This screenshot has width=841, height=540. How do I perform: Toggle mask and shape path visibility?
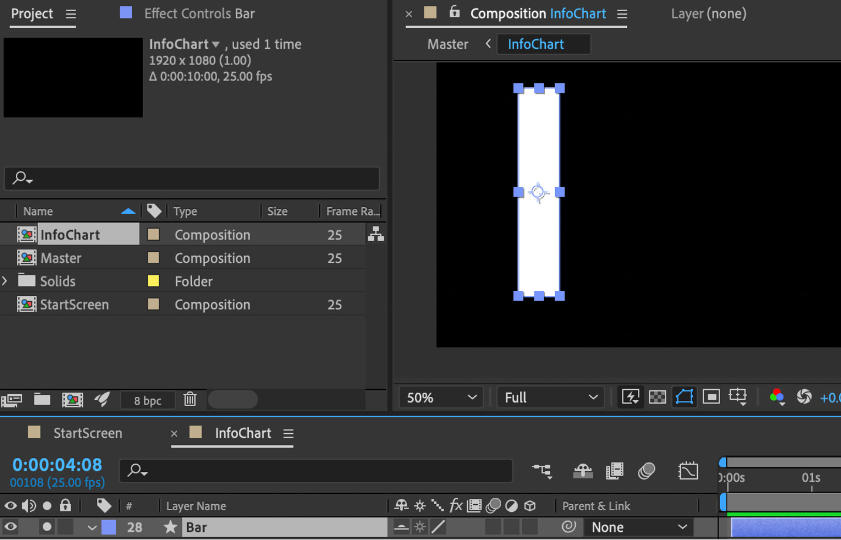684,397
